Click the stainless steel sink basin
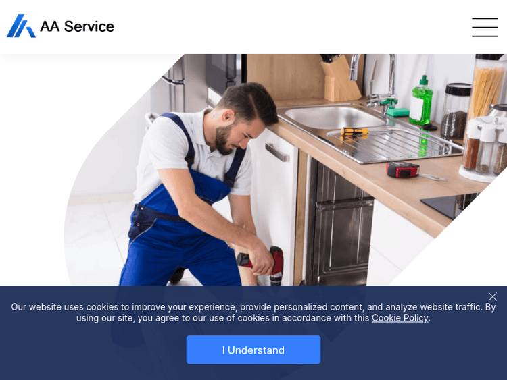 tap(335, 117)
